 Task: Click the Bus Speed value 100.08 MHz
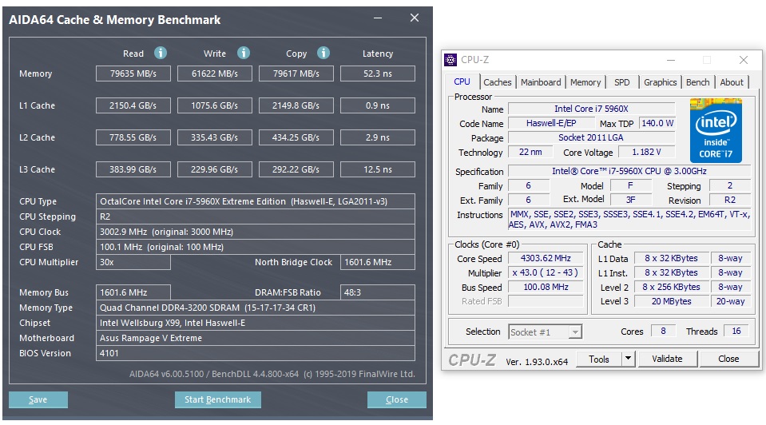coord(546,288)
